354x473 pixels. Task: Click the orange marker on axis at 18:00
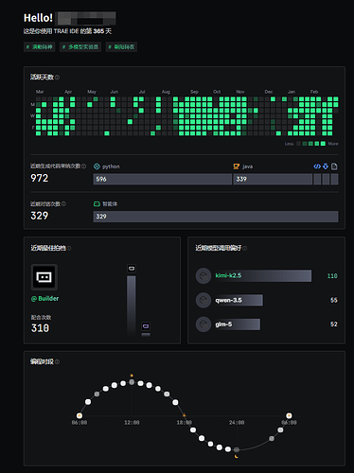click(184, 415)
